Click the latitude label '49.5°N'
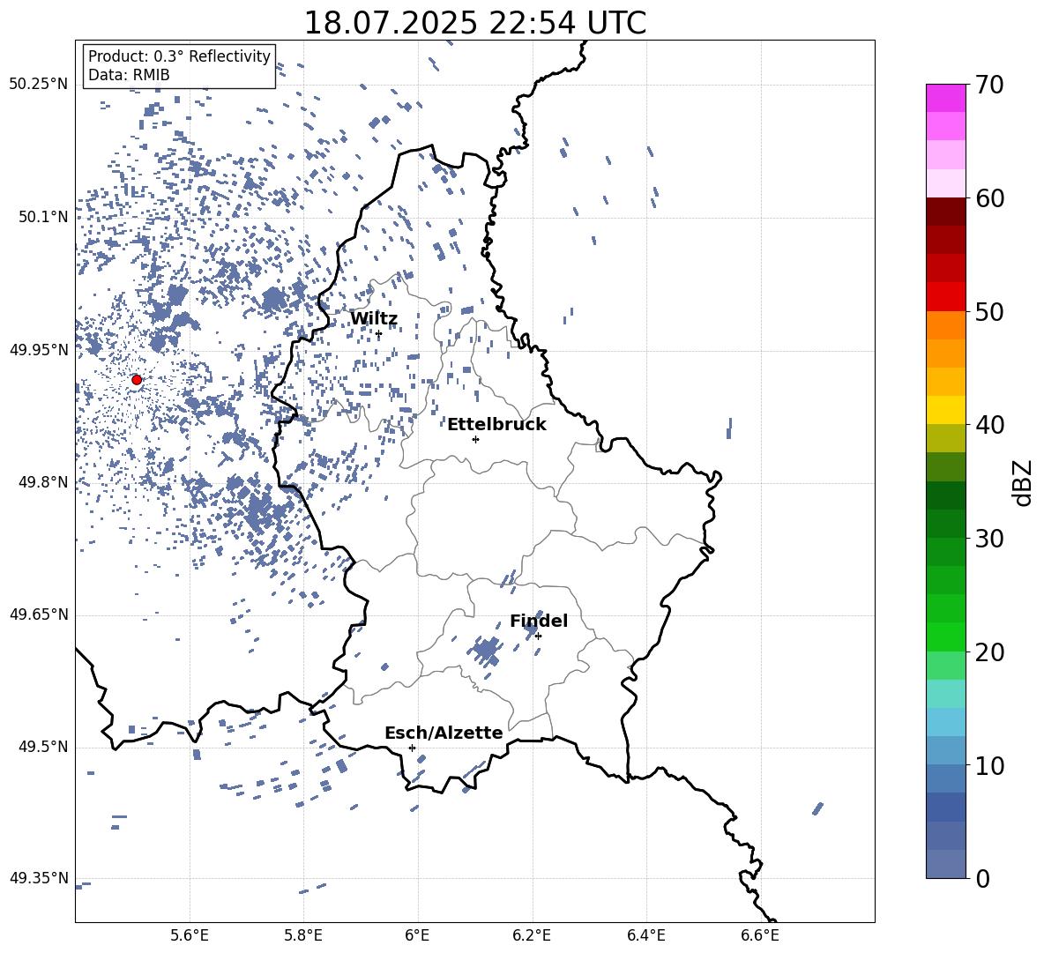1044x953 pixels. [x=43, y=747]
